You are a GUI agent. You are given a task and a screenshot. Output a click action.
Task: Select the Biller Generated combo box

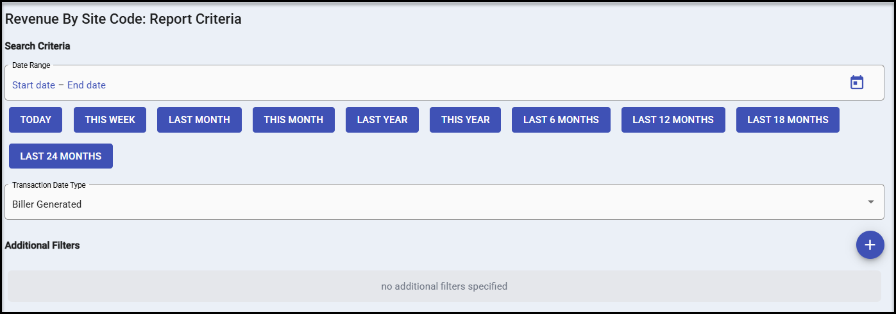click(436, 204)
